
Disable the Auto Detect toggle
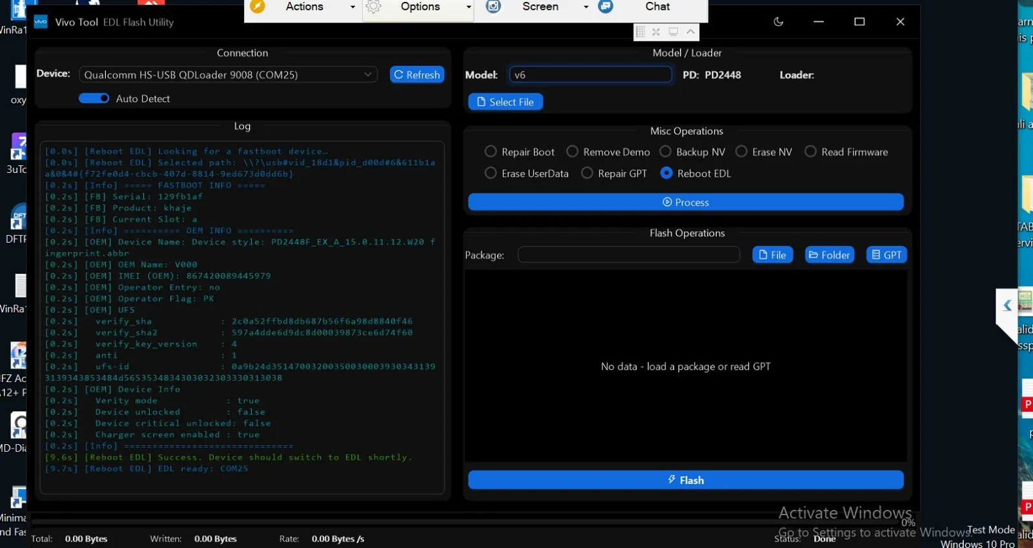click(x=94, y=99)
